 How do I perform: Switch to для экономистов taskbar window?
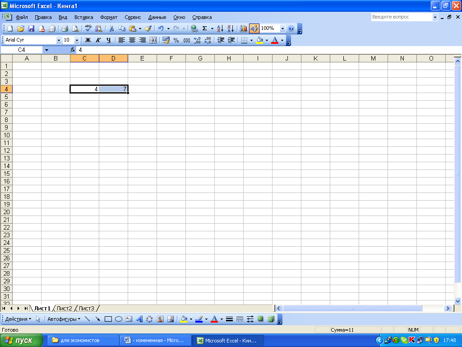click(x=83, y=341)
